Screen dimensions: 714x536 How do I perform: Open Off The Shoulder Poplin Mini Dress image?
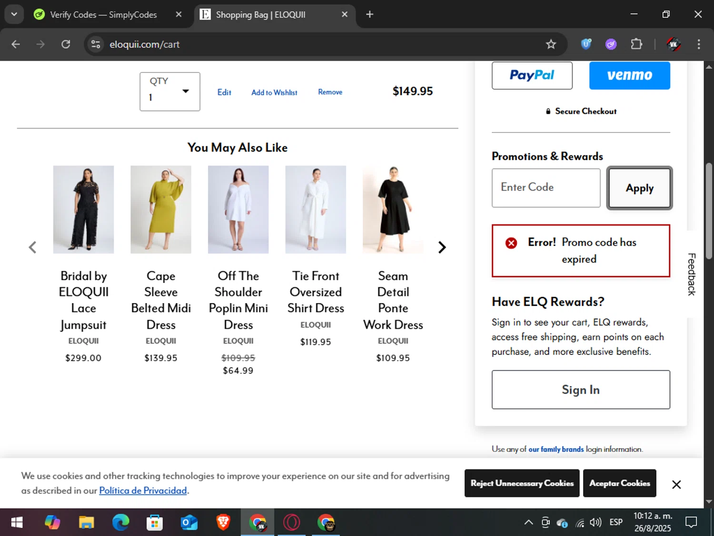(x=238, y=210)
